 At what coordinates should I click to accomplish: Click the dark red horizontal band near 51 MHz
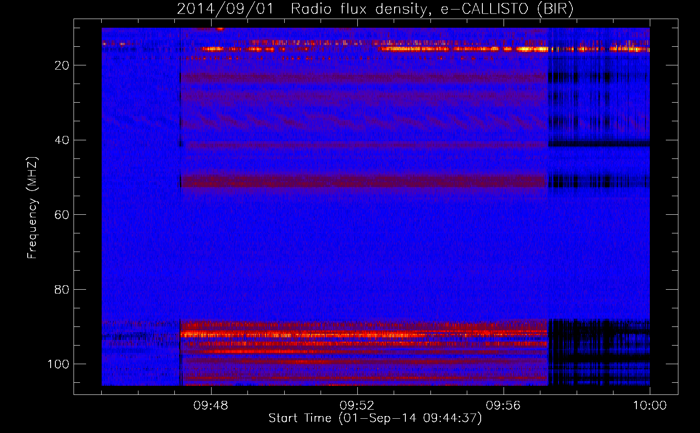363,181
